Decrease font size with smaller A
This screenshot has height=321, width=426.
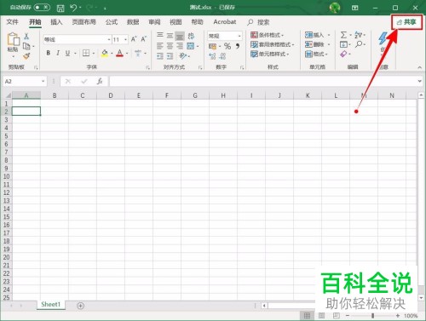click(144, 39)
